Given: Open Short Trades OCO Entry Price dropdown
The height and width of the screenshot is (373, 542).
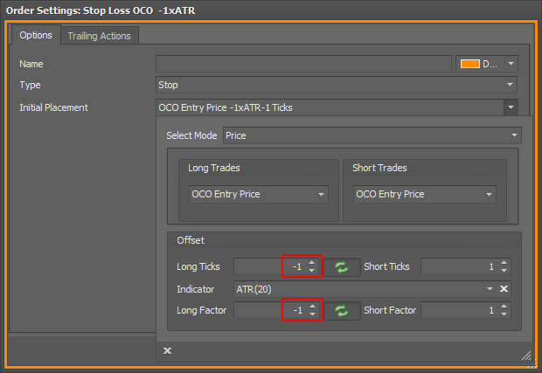Looking at the screenshot, I should click(x=425, y=194).
